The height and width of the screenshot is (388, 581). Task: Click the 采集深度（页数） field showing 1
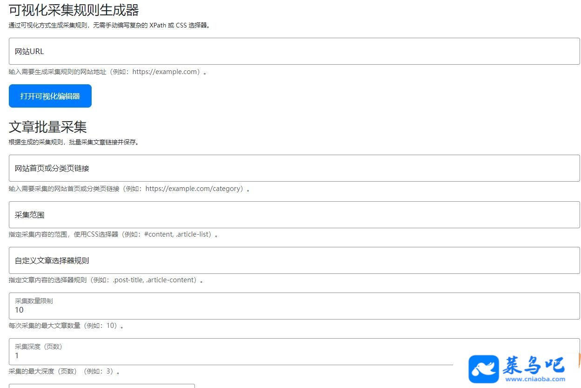click(x=294, y=352)
